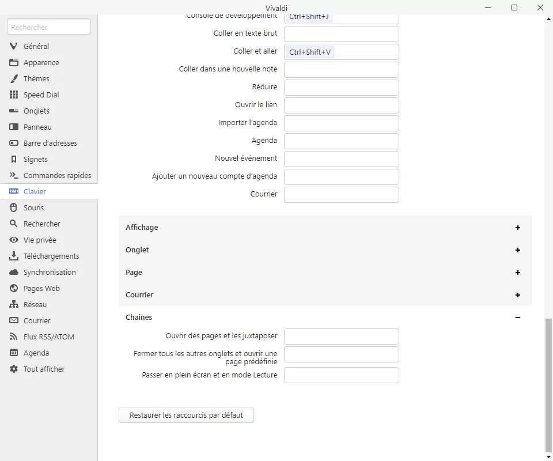Open the Apparence settings category
The image size is (553, 461).
point(49,62)
